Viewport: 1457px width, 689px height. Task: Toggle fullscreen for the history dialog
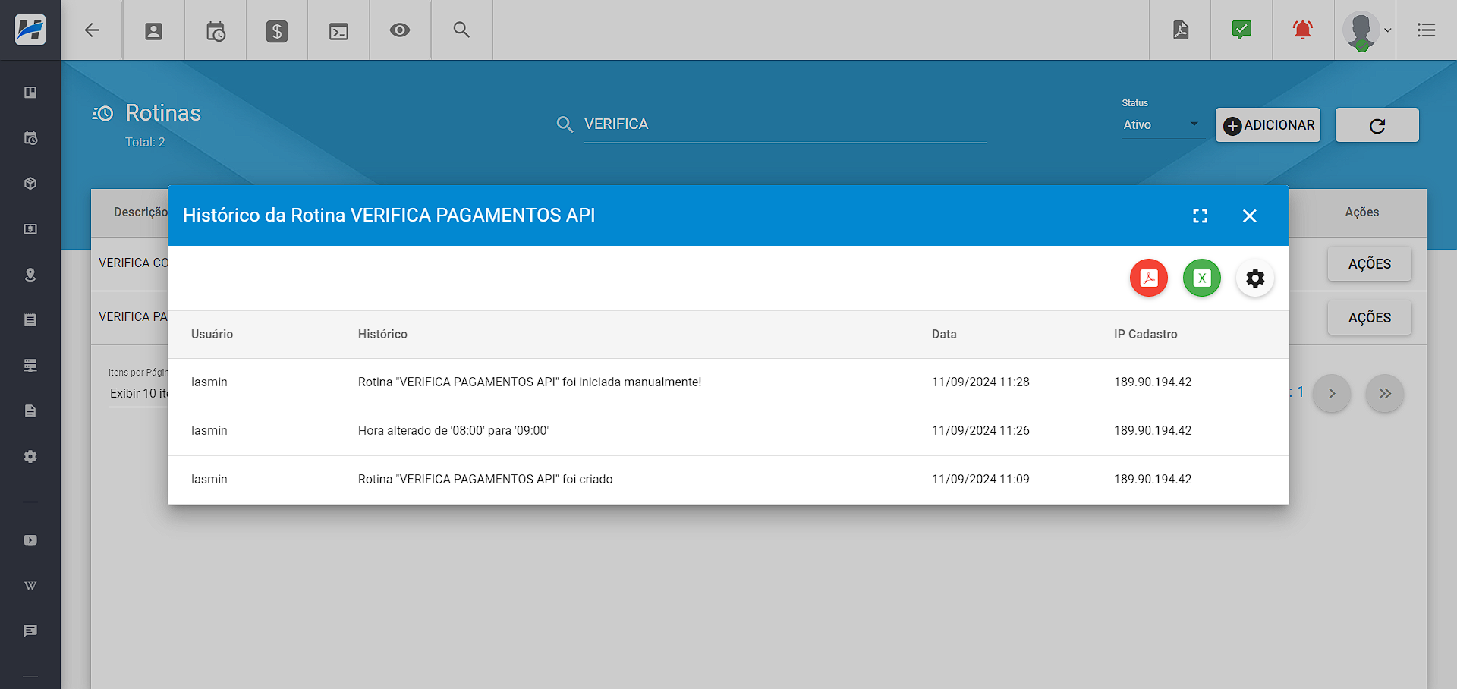pos(1200,216)
